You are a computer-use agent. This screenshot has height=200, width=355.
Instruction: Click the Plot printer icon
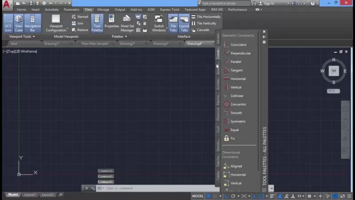(x=44, y=3)
